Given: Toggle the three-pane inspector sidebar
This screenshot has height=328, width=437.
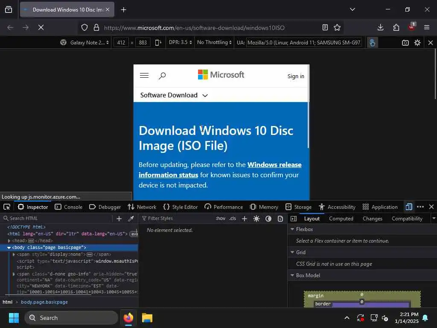Looking at the screenshot, I should 294,219.
